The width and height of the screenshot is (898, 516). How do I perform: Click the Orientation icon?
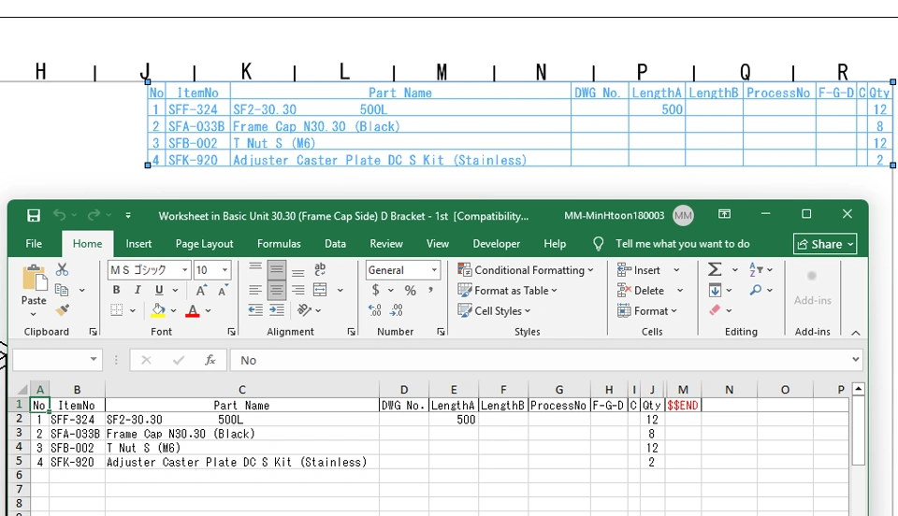[x=304, y=310]
